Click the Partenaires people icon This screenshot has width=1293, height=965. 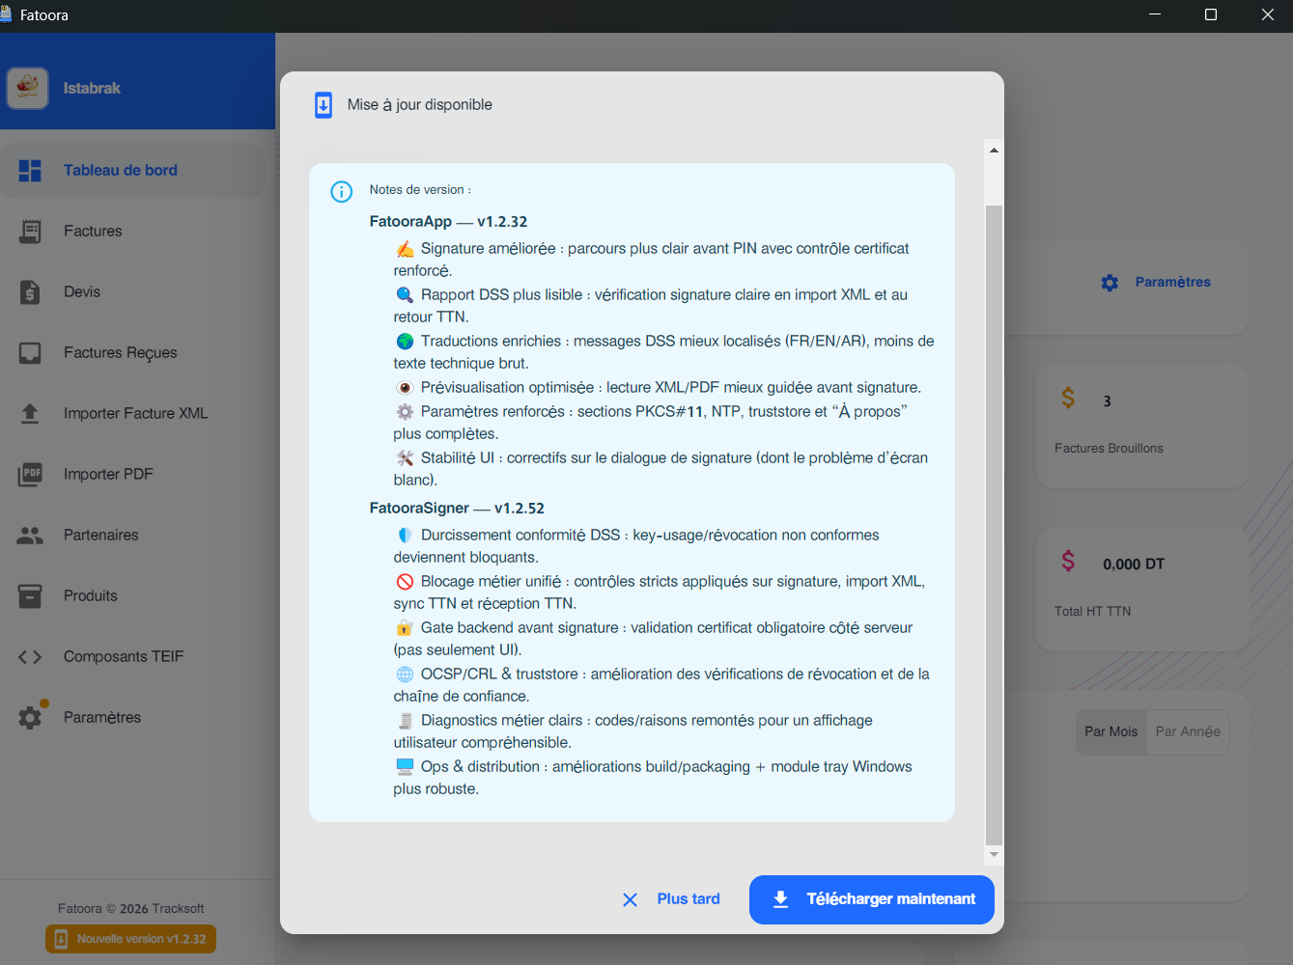click(x=30, y=536)
